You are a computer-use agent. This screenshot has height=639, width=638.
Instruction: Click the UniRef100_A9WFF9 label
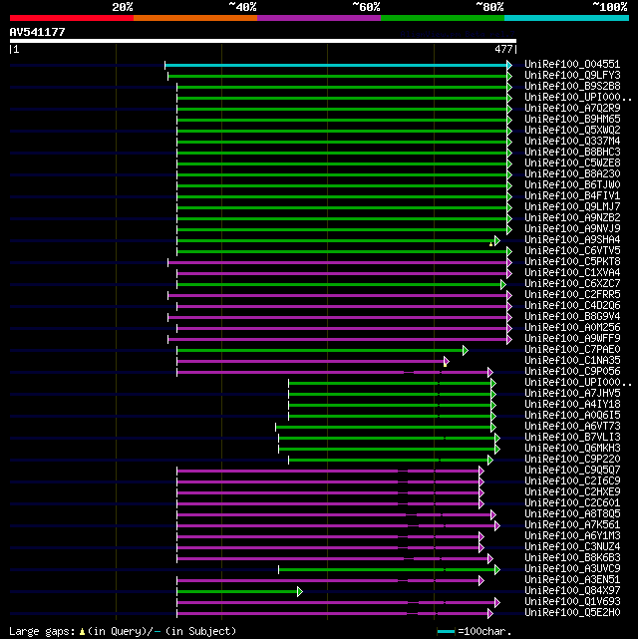(x=572, y=339)
